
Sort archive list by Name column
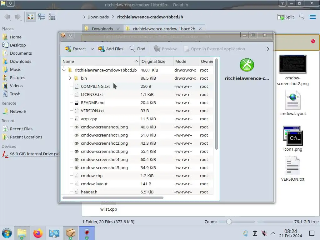pyautogui.click(x=100, y=62)
